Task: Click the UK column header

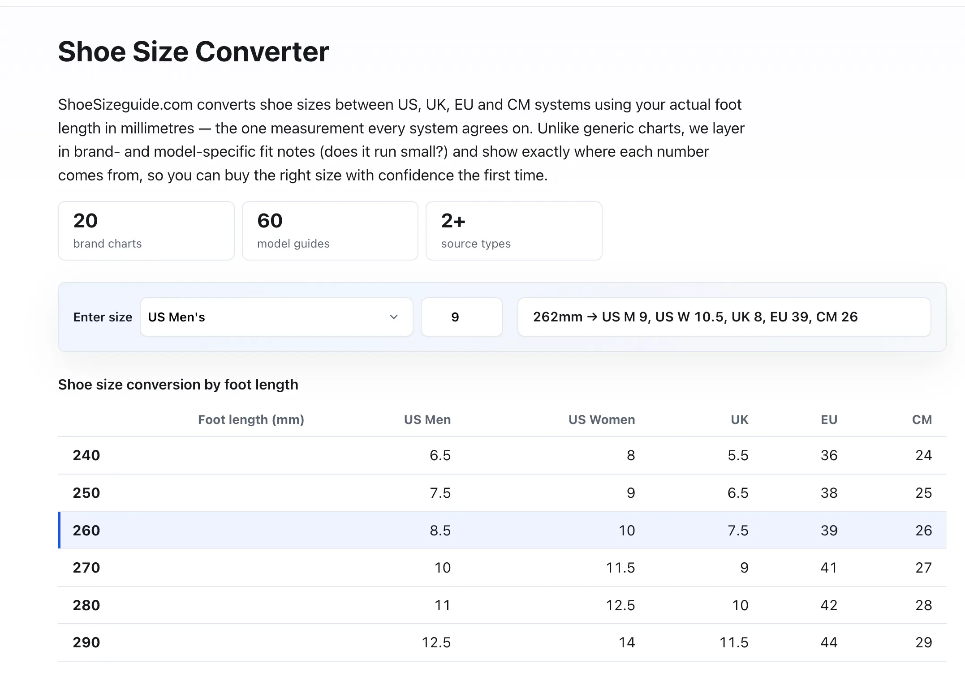Action: coord(740,419)
